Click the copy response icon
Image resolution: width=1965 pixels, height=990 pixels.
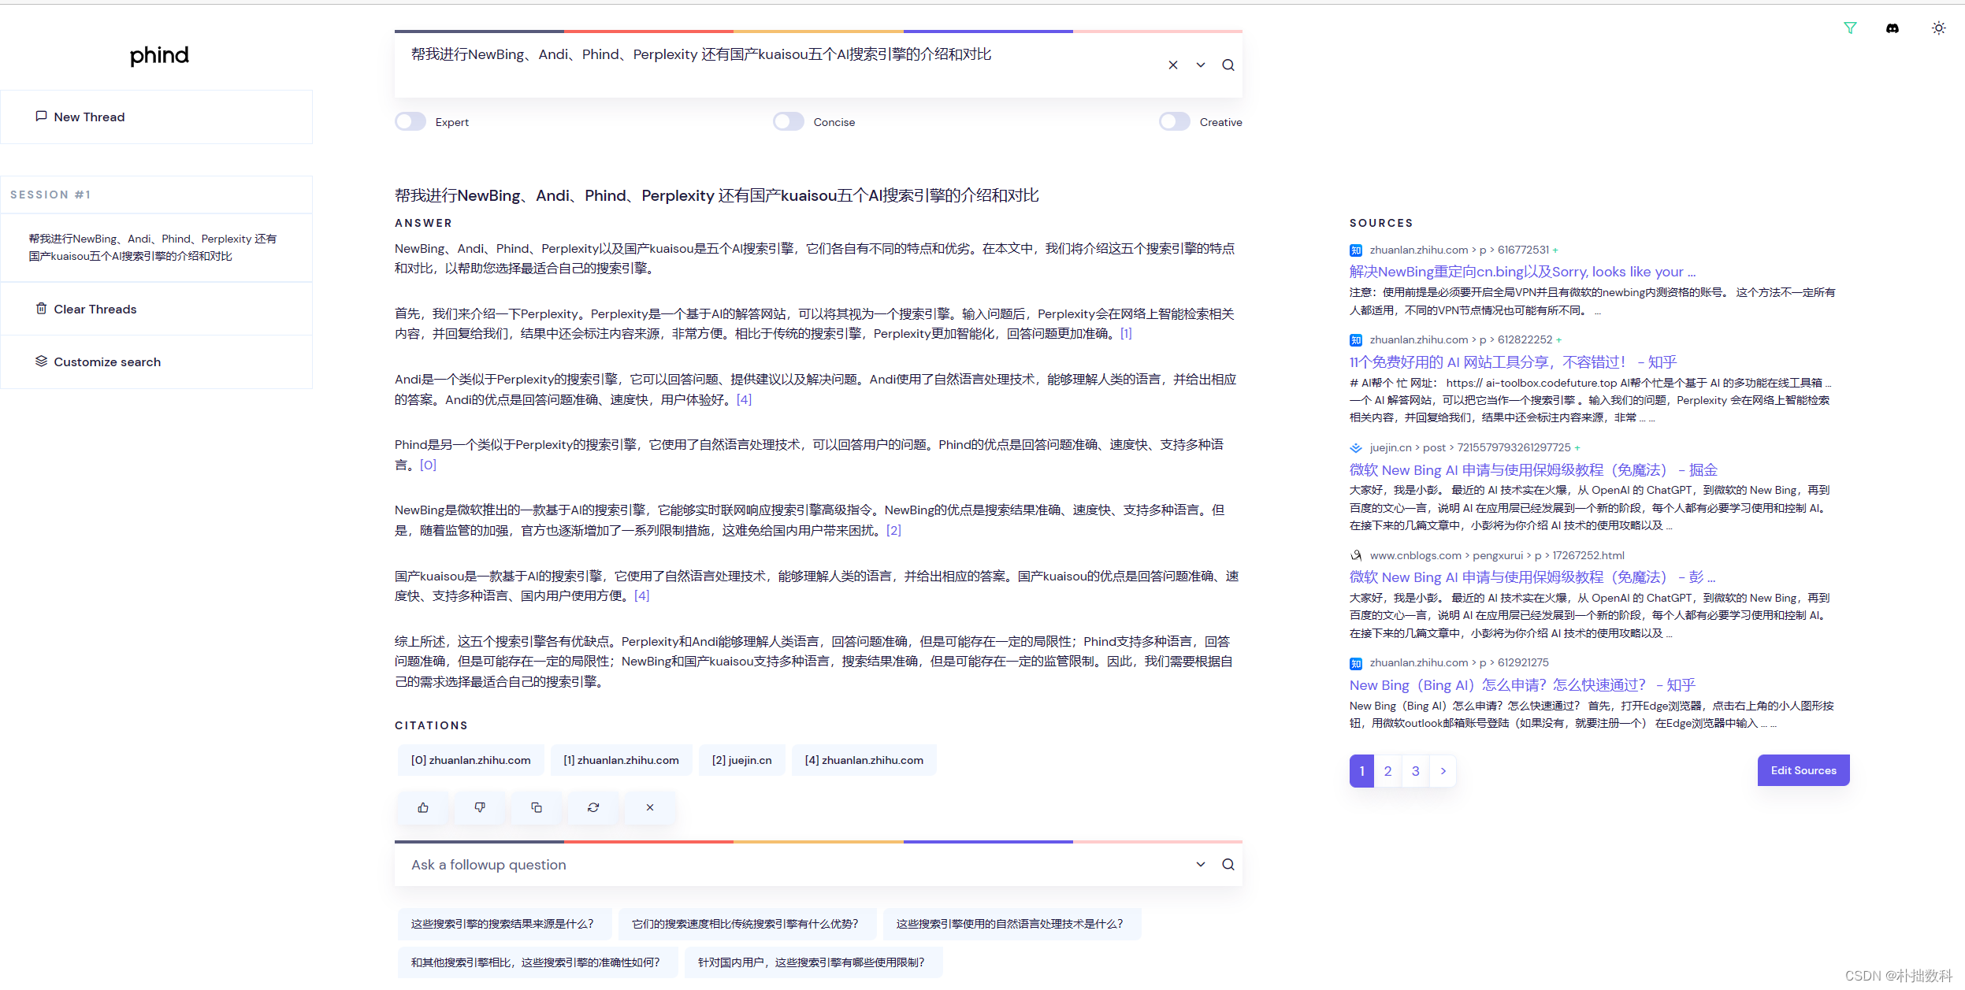click(538, 806)
